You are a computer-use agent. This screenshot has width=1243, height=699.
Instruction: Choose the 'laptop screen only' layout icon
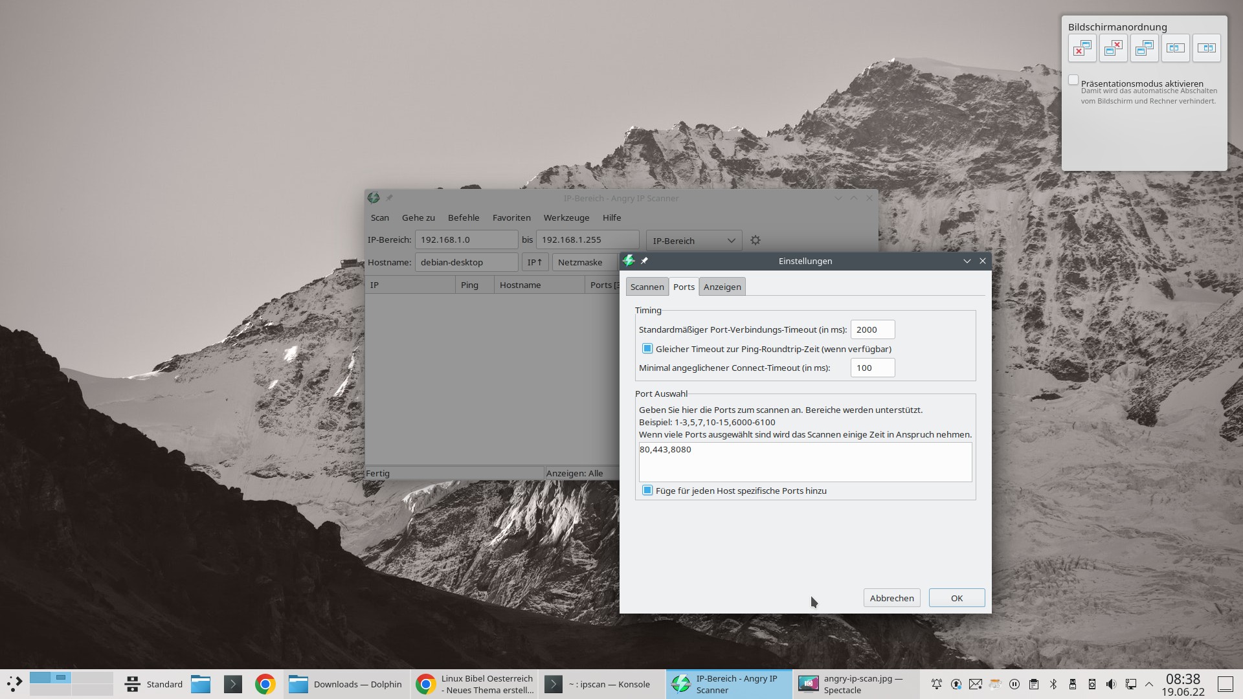(1114, 49)
